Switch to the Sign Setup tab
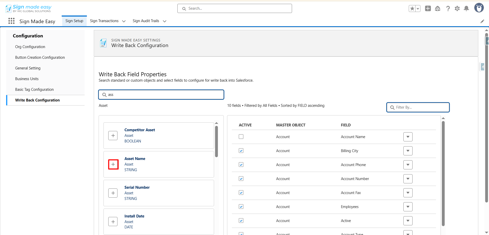 pos(74,21)
